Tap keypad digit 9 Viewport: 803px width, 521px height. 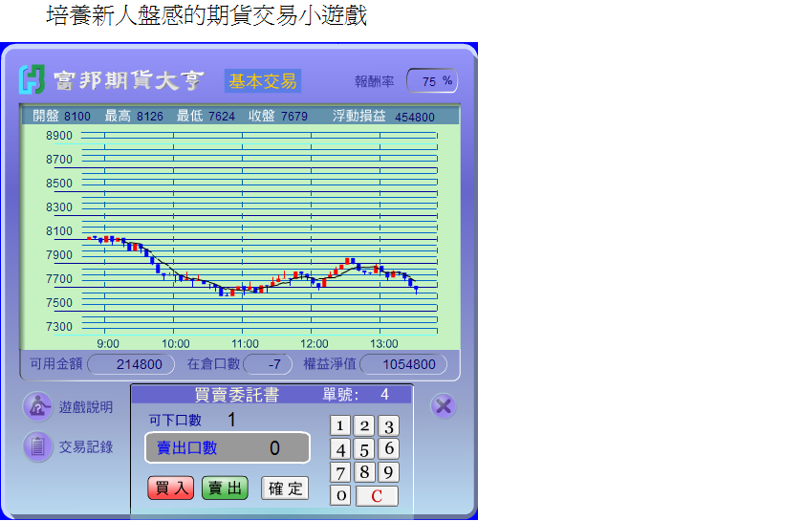coord(389,472)
